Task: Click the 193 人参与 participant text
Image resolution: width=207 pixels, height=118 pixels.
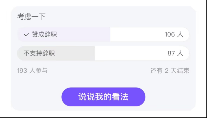Action: pos(32,71)
